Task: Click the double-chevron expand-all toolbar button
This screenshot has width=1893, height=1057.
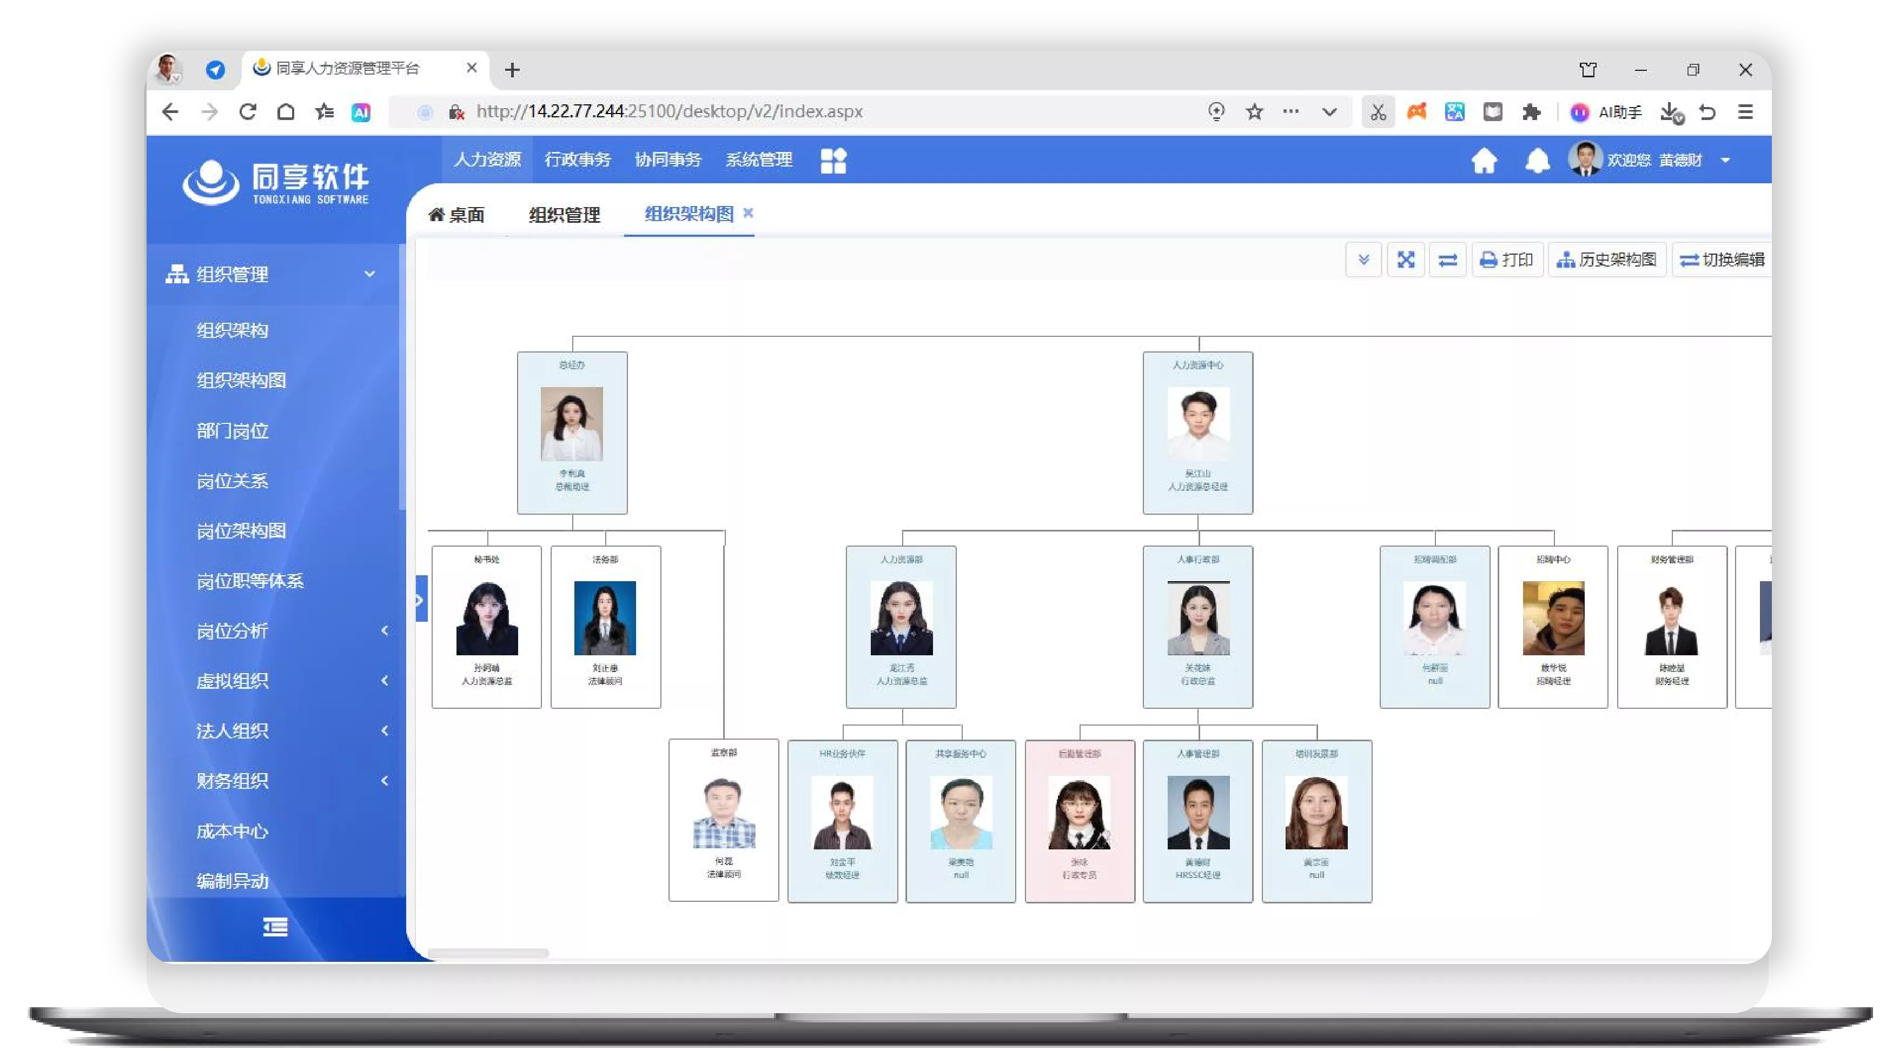Action: [x=1363, y=260]
